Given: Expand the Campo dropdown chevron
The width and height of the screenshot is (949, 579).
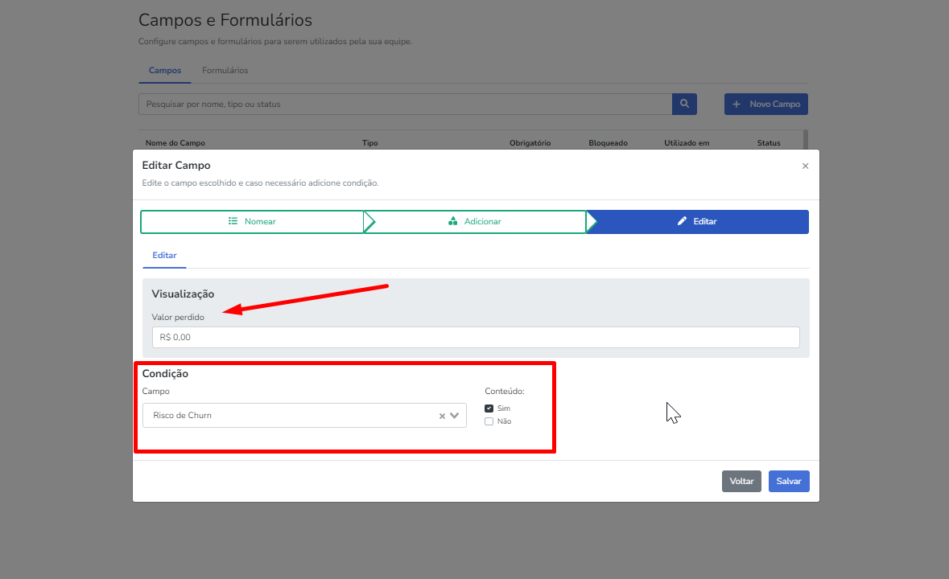Looking at the screenshot, I should click(x=455, y=416).
